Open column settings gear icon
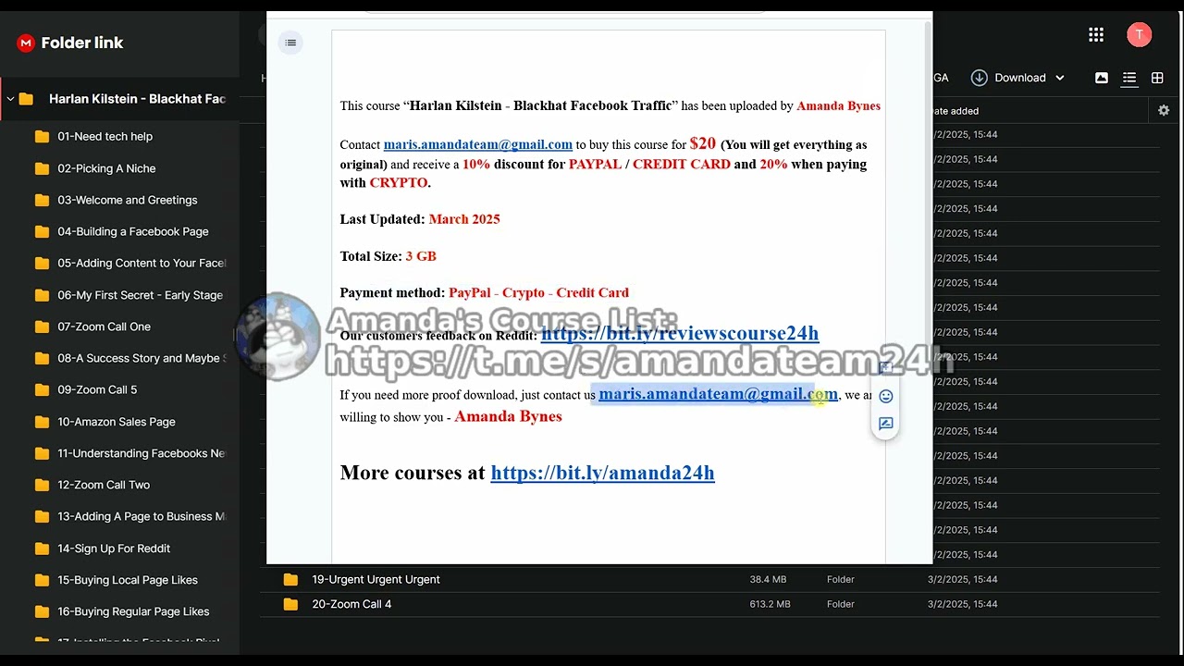Viewport: 1184px width, 666px height. tap(1164, 111)
